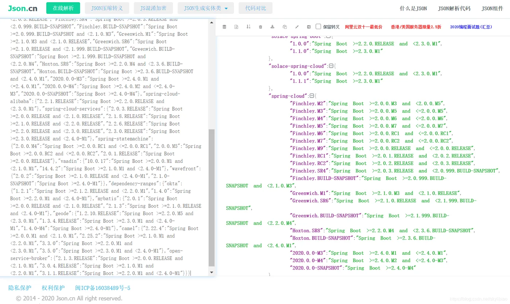This screenshot has height=304, width=510.
Task: Toggle the 保留转义 checkbox
Action: click(318, 27)
